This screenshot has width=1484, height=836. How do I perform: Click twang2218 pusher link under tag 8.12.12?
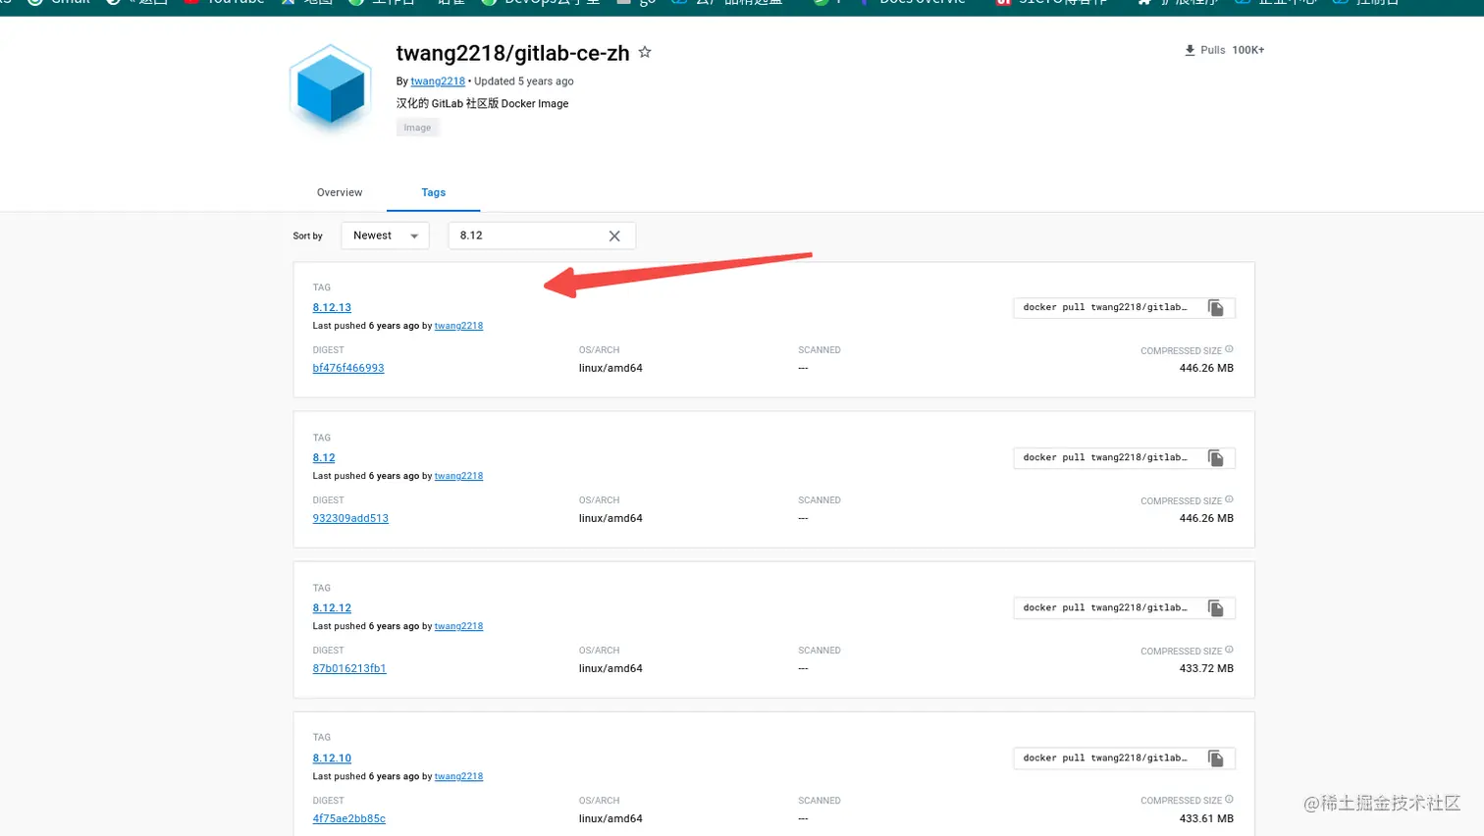pyautogui.click(x=458, y=626)
